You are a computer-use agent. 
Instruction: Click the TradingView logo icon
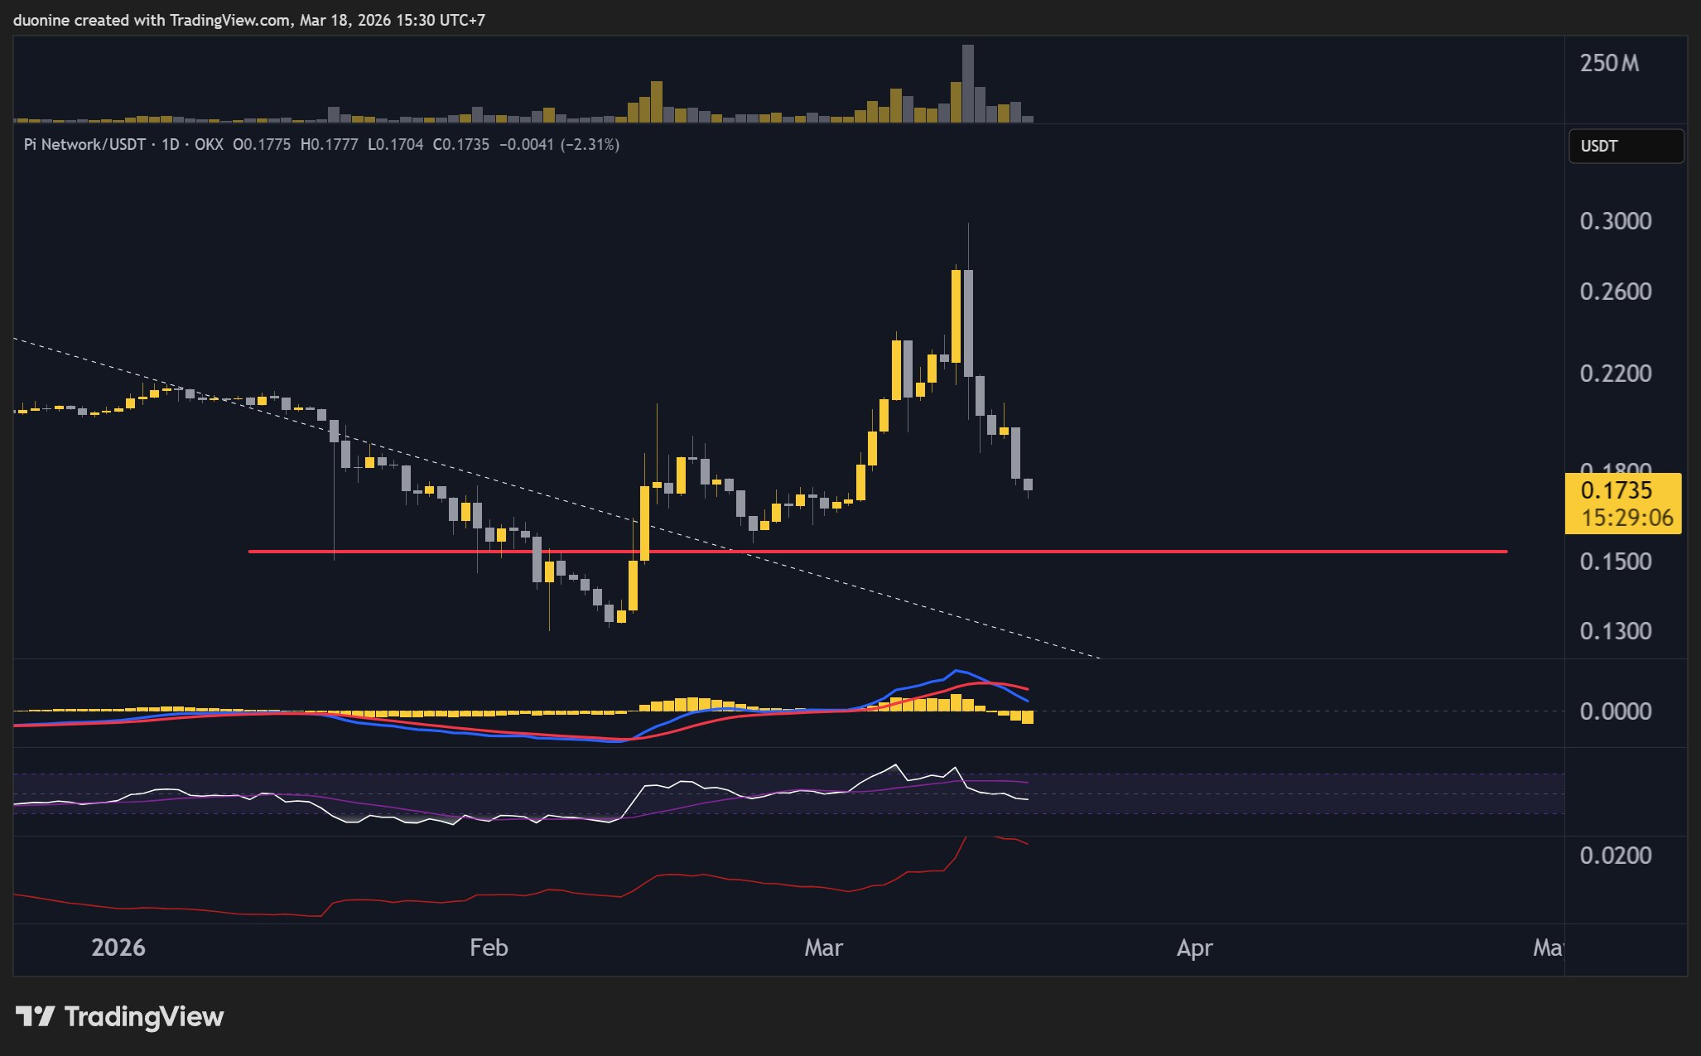[37, 1016]
